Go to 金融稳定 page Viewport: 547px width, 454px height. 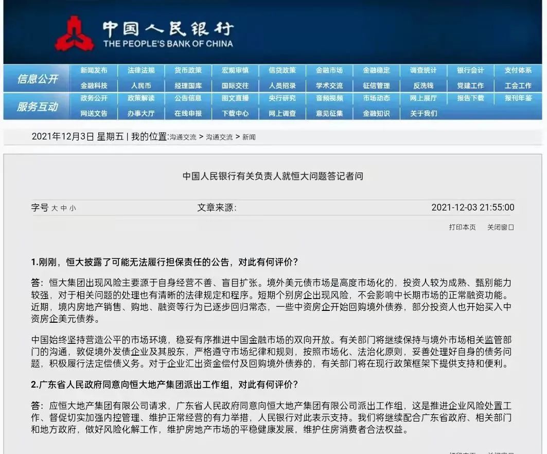(376, 71)
